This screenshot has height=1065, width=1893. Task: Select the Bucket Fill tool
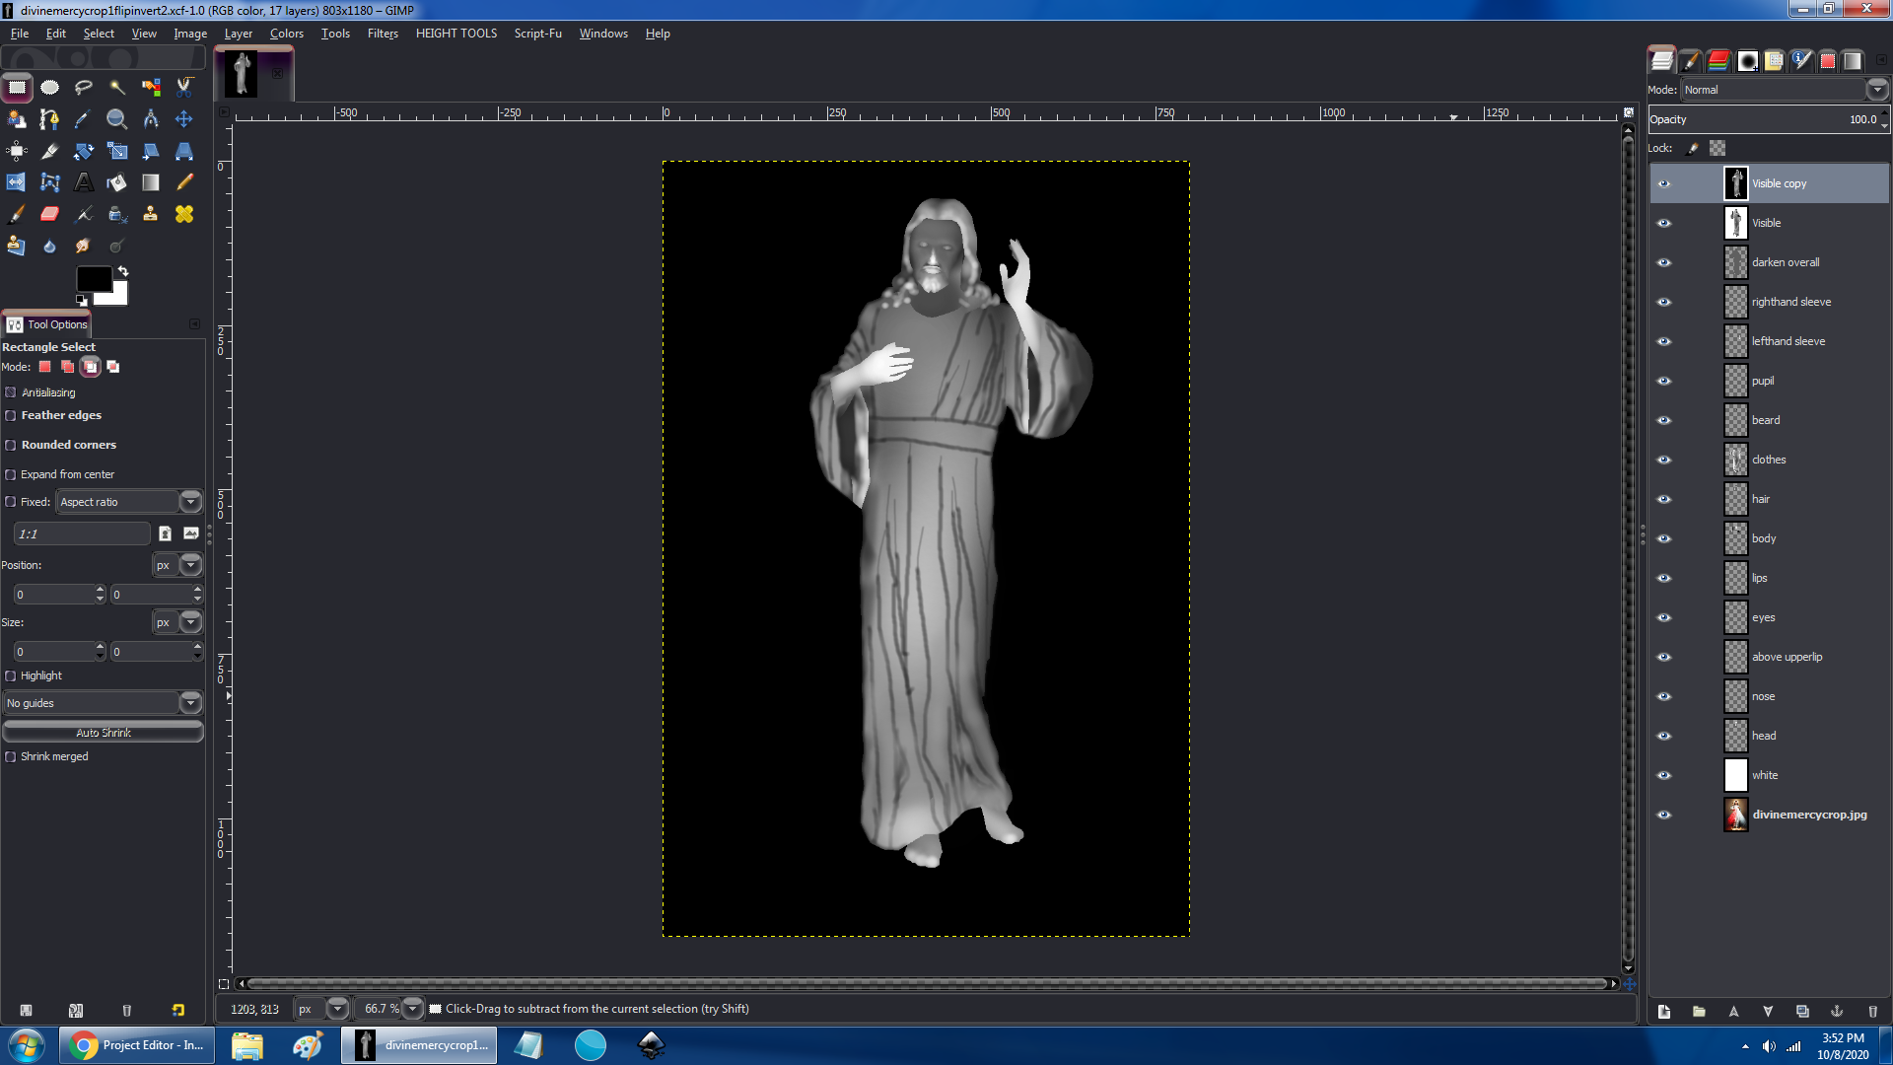tap(116, 182)
